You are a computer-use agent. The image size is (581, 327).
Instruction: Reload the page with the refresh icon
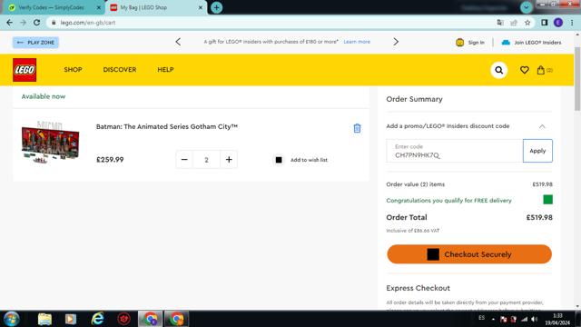pos(36,23)
